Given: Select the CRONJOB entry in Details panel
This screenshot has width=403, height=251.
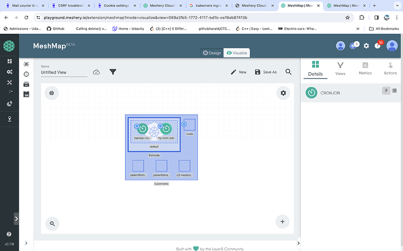Looking at the screenshot, I should coord(350,93).
